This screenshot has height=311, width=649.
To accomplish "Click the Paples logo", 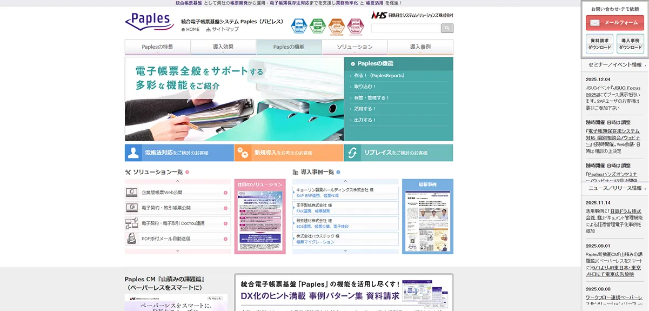I will pyautogui.click(x=150, y=22).
